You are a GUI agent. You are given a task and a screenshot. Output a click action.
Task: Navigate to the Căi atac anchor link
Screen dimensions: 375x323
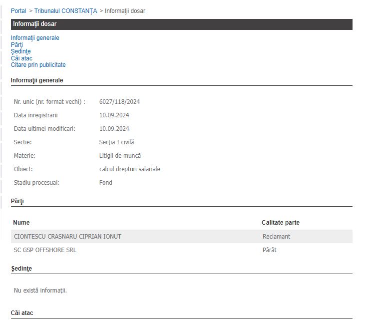pos(21,58)
